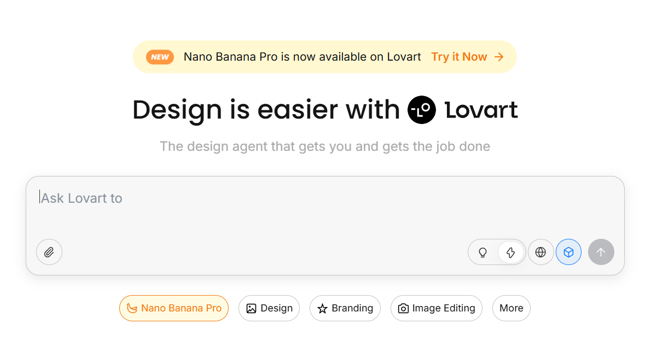Click the Lovart logo in the heading
Image resolution: width=663 pixels, height=359 pixels.
(x=422, y=110)
